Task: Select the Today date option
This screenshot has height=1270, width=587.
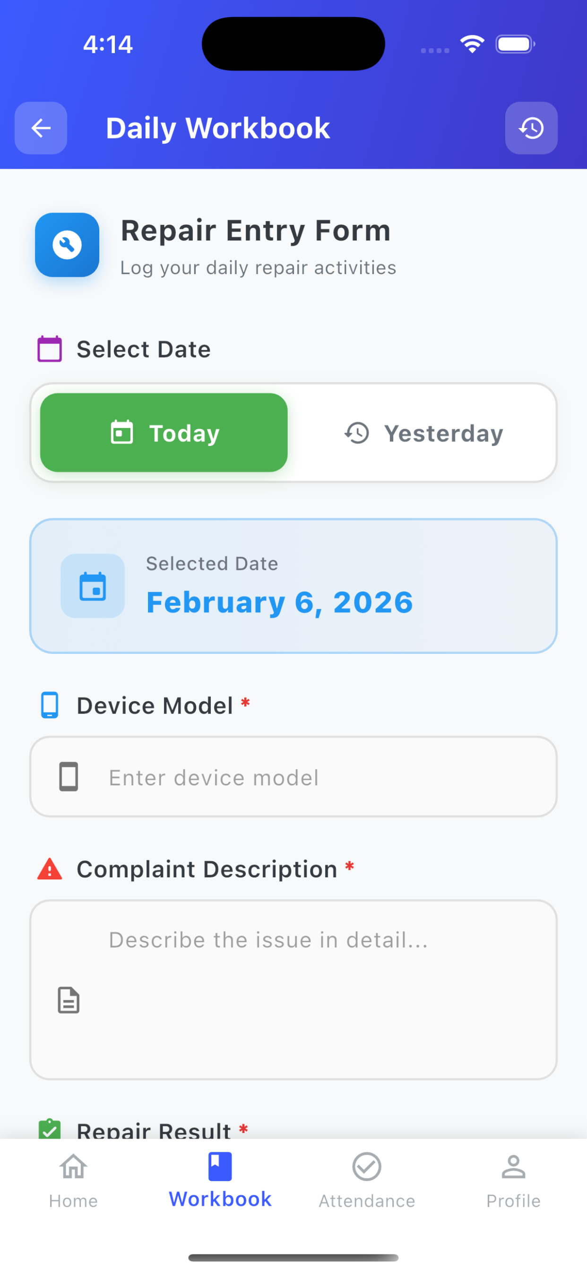Action: coord(164,433)
